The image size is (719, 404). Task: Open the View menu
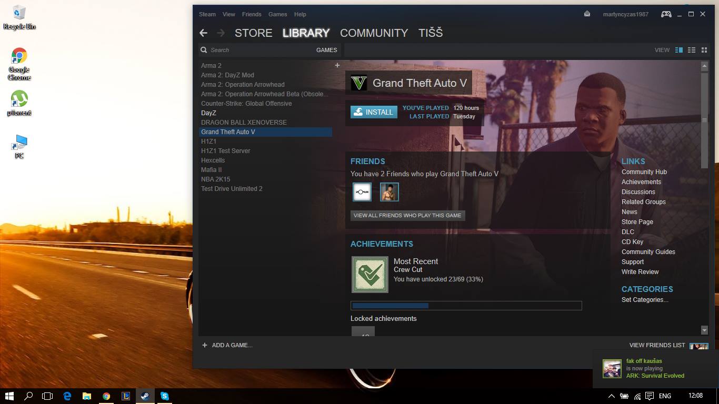tap(229, 14)
